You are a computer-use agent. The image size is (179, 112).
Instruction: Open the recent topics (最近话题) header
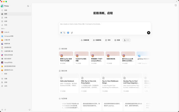coord(63,49)
